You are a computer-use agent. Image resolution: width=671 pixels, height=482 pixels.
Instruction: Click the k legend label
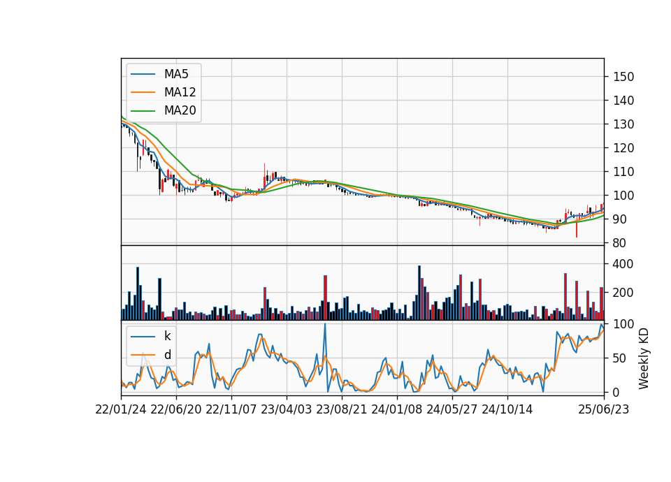click(167, 336)
